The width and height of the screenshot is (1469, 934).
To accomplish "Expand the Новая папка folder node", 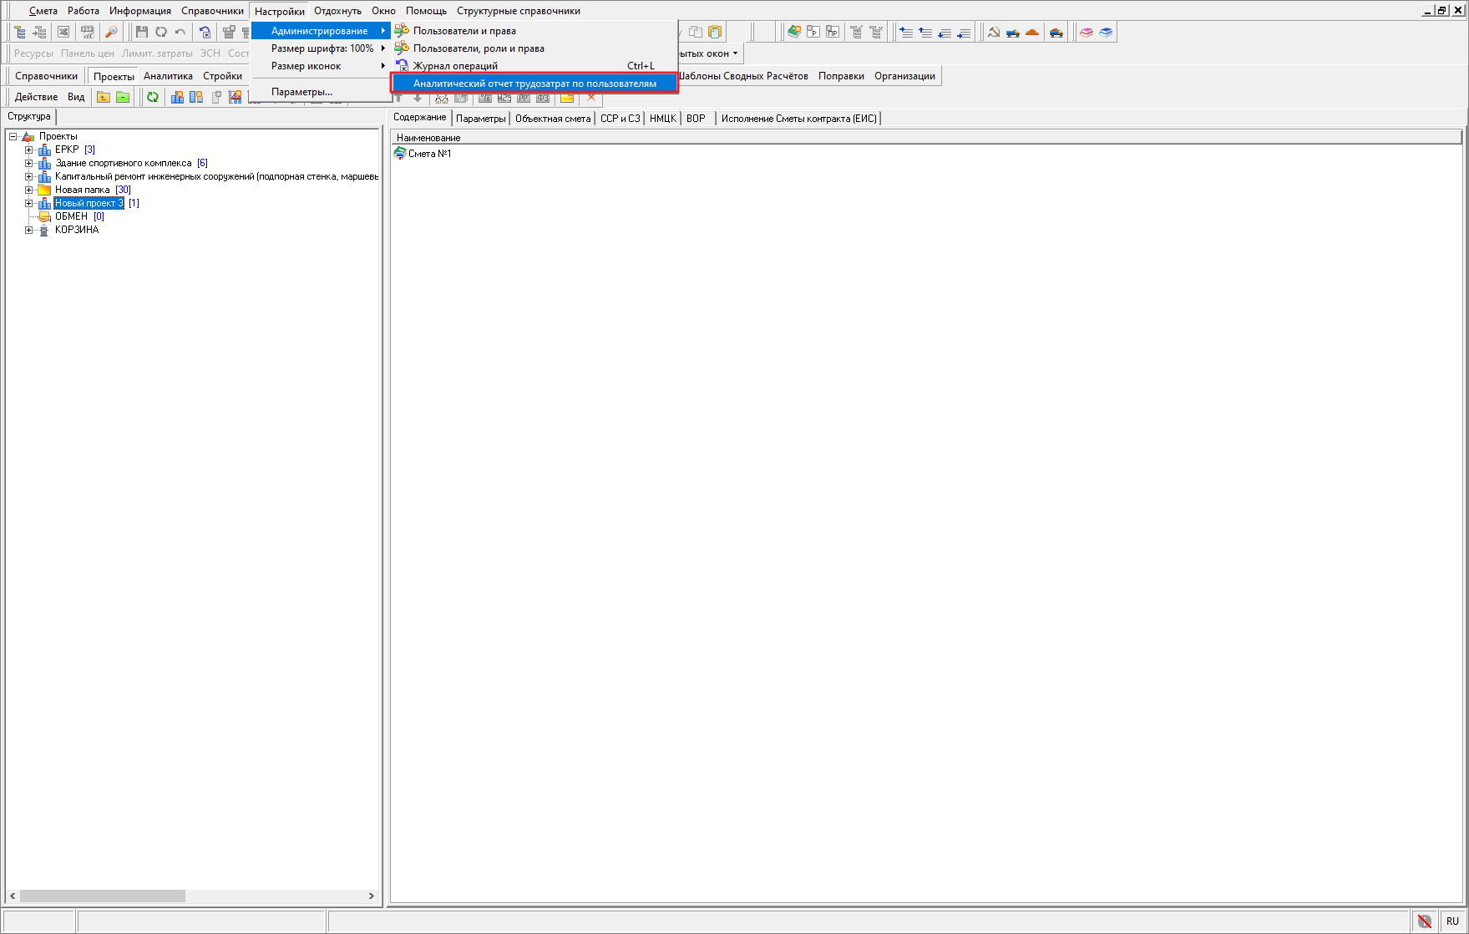I will (29, 190).
